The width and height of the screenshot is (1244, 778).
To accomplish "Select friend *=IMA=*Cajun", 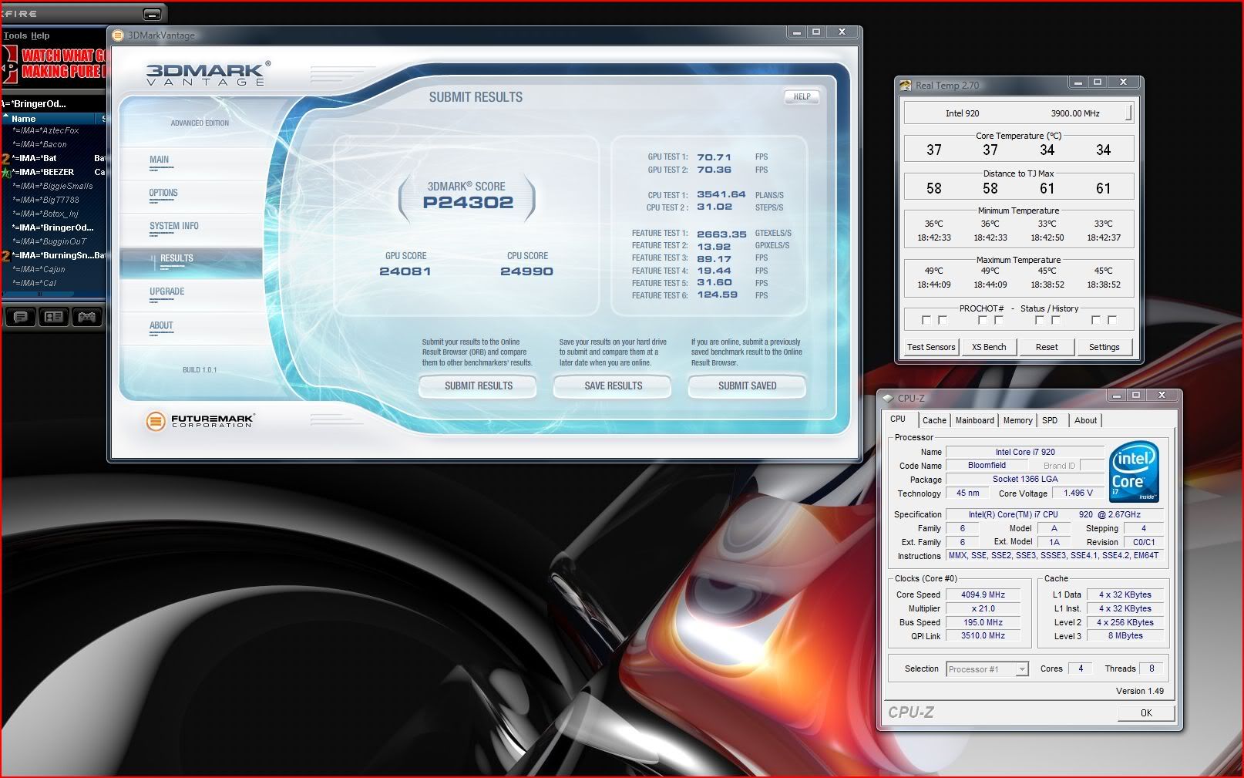I will pyautogui.click(x=39, y=270).
